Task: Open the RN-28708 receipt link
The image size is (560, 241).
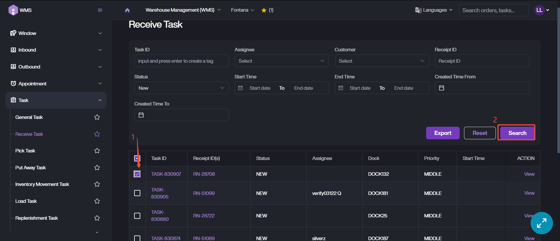Action: [204, 174]
